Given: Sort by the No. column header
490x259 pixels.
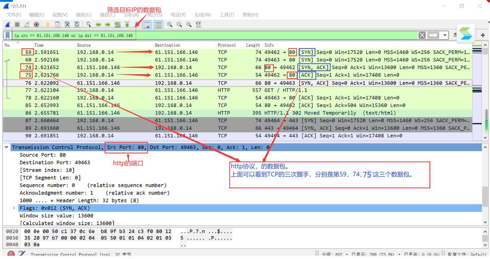Looking at the screenshot, I should pyautogui.click(x=7, y=45).
